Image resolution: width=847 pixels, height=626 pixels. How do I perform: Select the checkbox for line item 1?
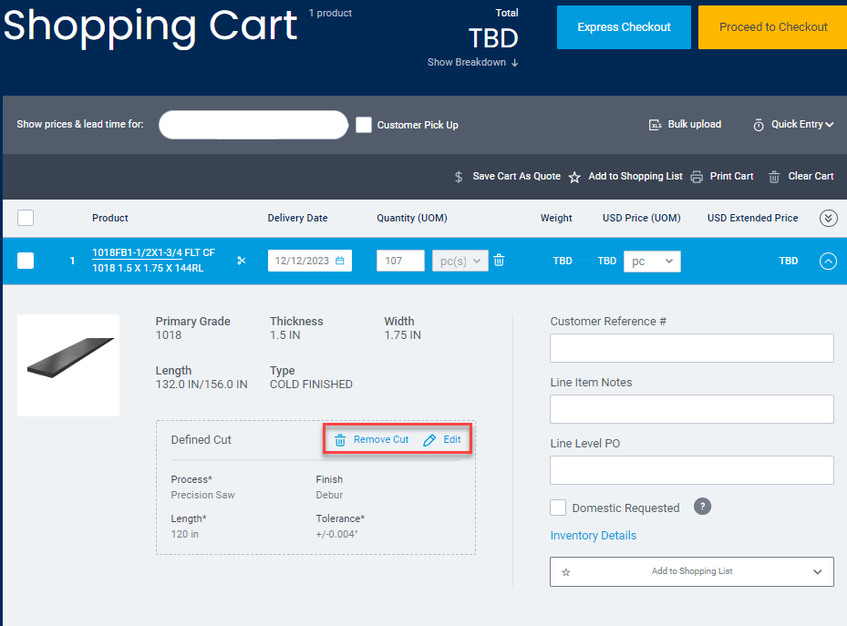pyautogui.click(x=26, y=261)
